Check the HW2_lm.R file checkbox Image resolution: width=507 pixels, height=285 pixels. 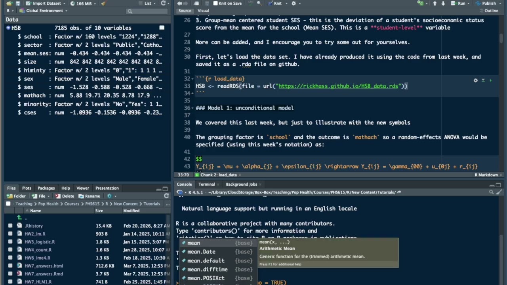coord(10,234)
